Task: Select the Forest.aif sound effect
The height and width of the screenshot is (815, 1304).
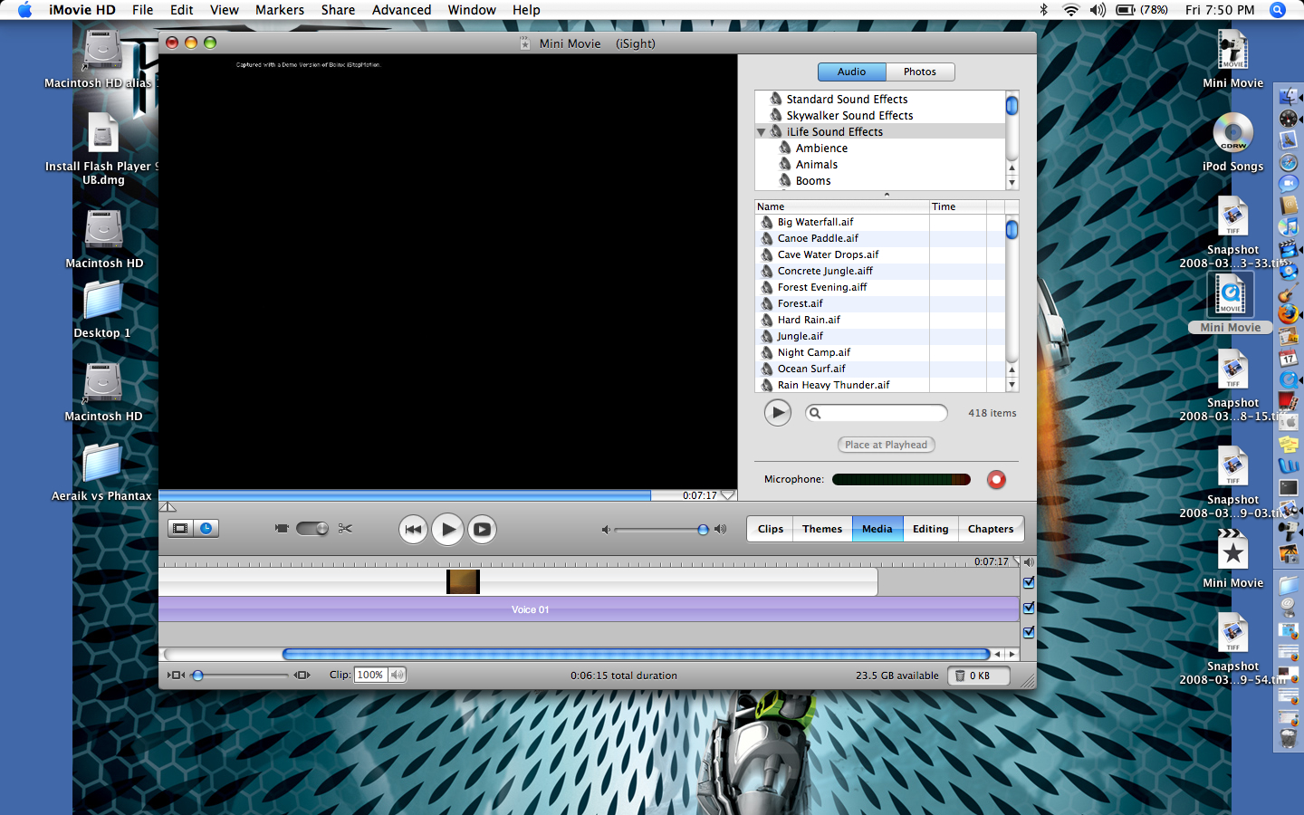Action: point(800,303)
